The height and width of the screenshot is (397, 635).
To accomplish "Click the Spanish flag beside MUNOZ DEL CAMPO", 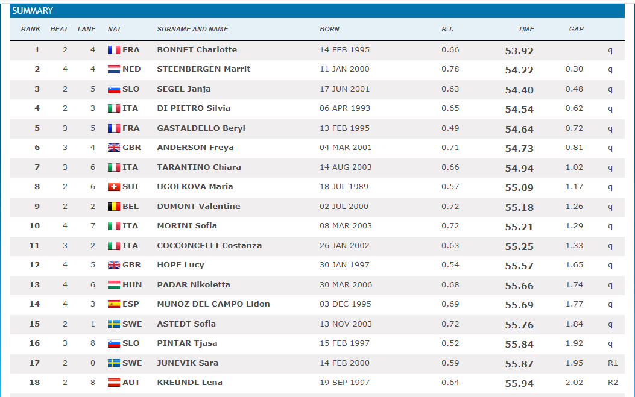I will 114,304.
